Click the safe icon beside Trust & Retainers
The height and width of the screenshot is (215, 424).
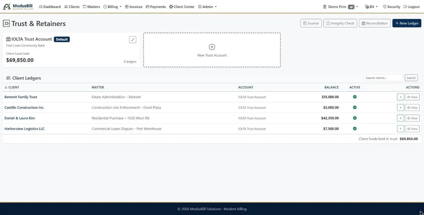[x=6, y=23]
